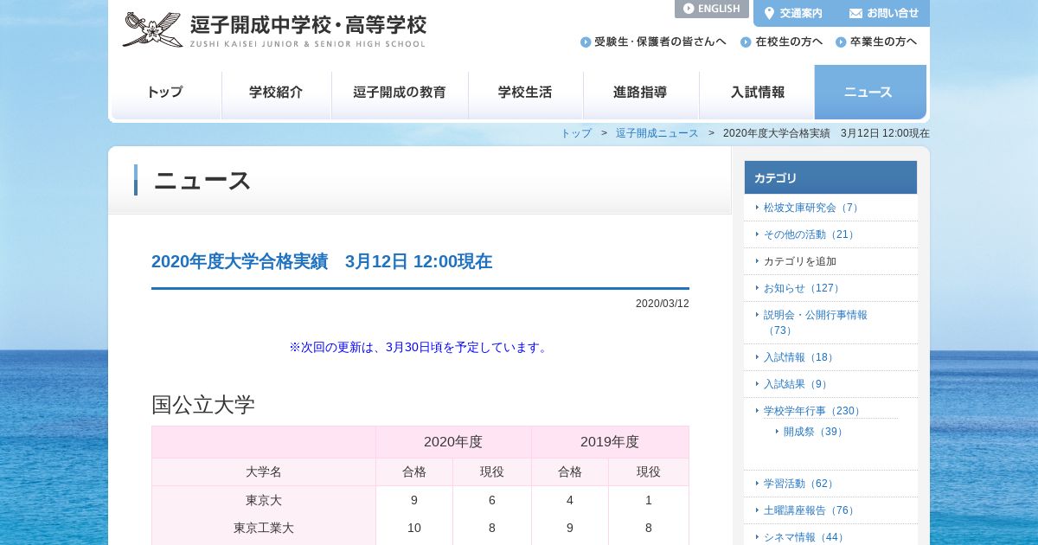This screenshot has width=1038, height=545.
Task: Click arrow icon before 受験生・保護者の皆さんへ
Action: click(586, 42)
